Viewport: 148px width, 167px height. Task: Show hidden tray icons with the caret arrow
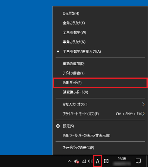click(x=70, y=161)
